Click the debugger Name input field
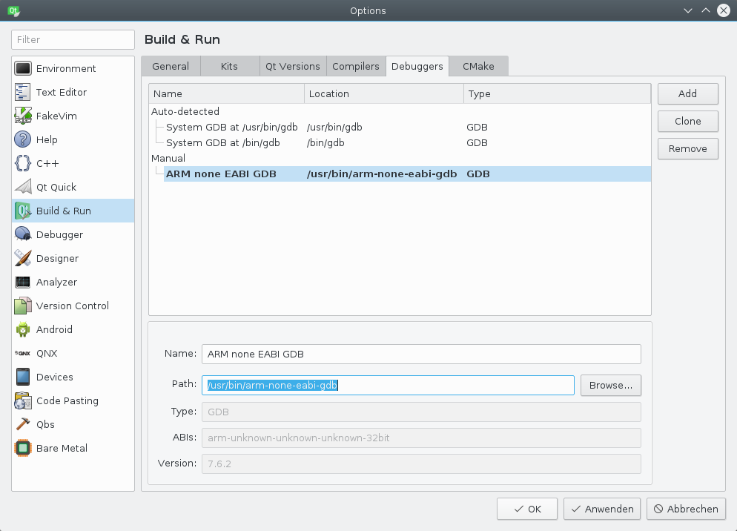The width and height of the screenshot is (737, 531). pyautogui.click(x=421, y=354)
